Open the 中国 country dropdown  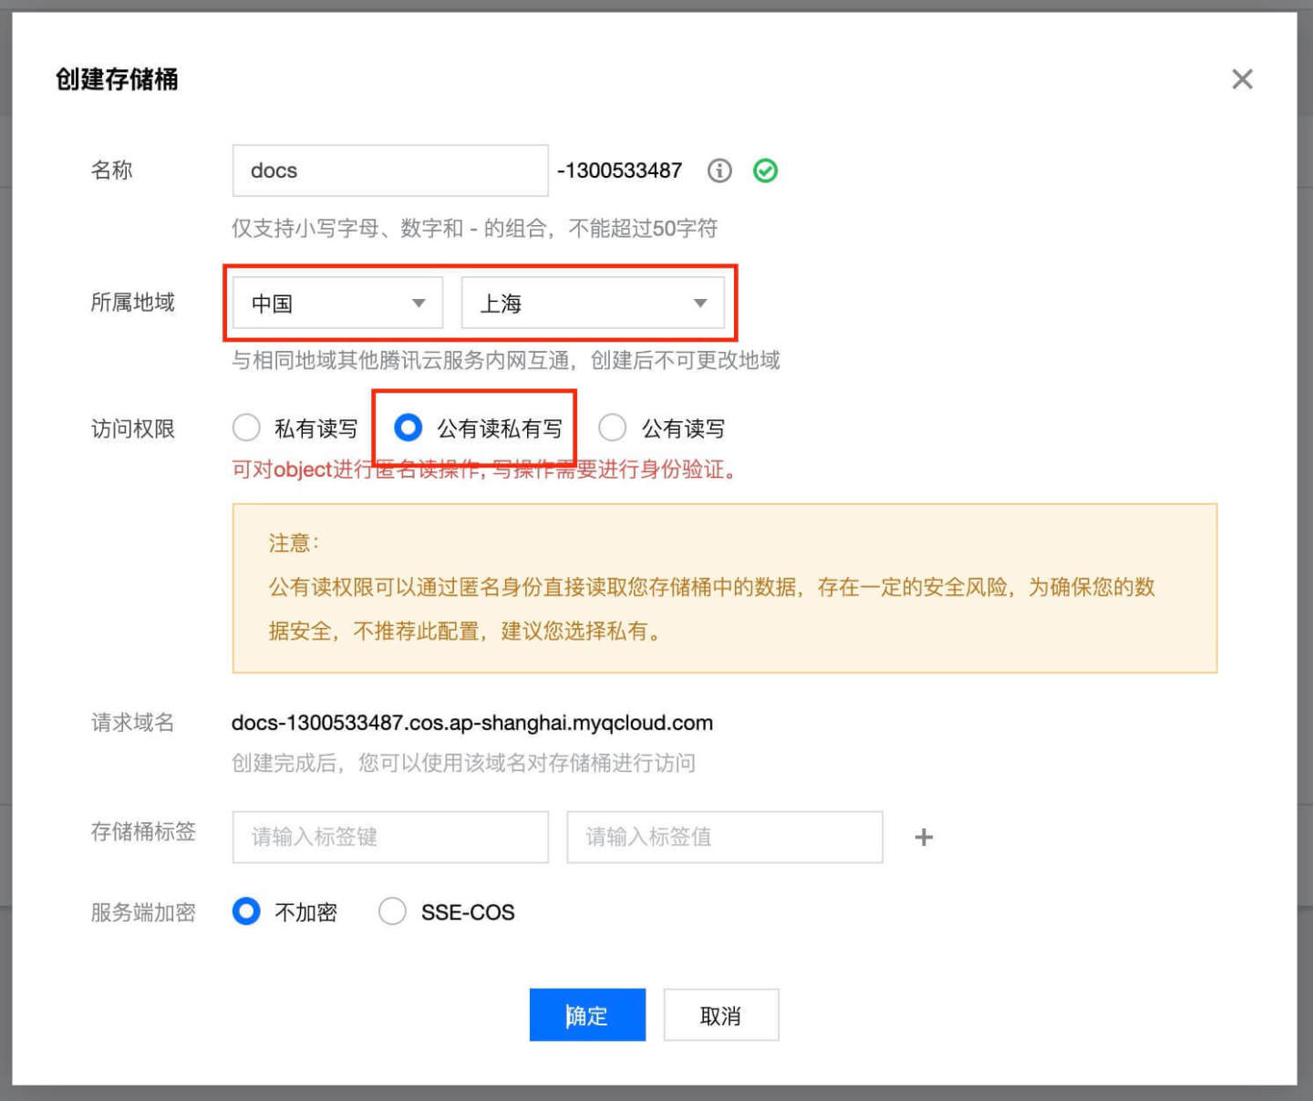[335, 304]
